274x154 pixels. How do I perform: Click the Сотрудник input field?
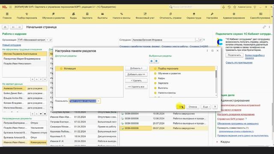164,40
